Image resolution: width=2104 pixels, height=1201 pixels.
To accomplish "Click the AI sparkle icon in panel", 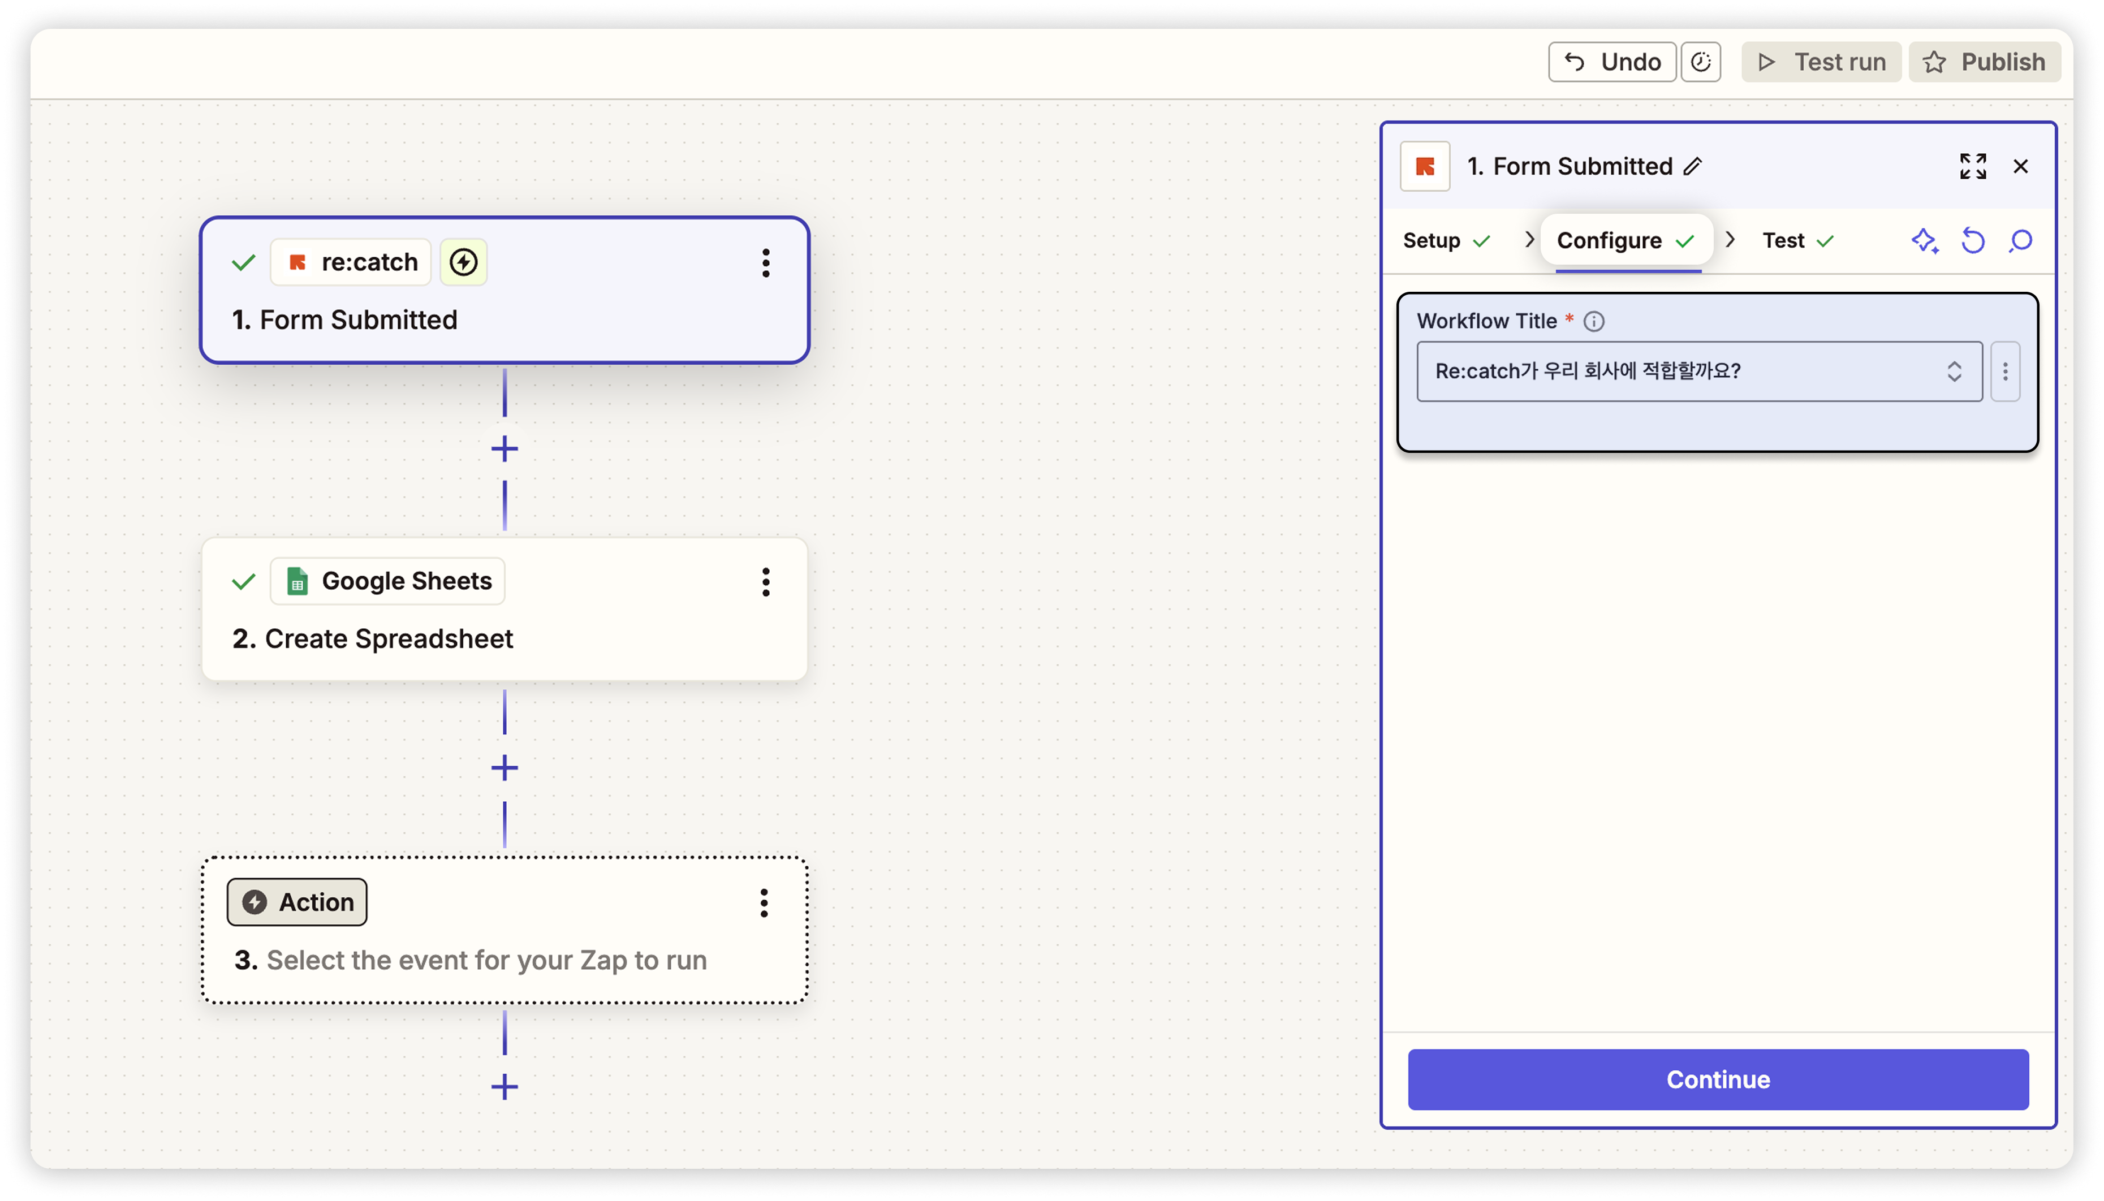I will coord(1924,241).
